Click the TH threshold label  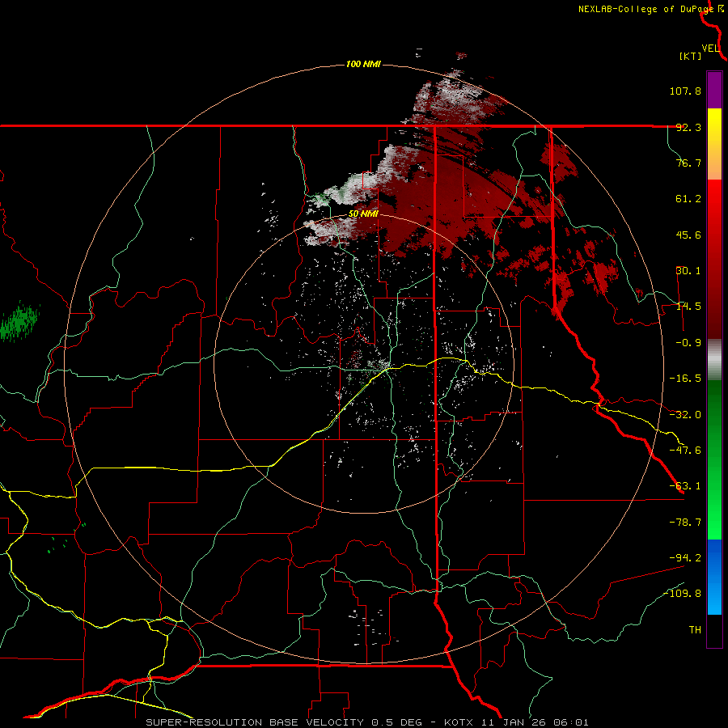click(695, 630)
